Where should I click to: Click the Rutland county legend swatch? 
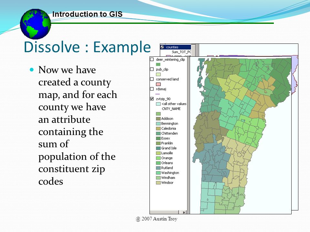[158, 168]
